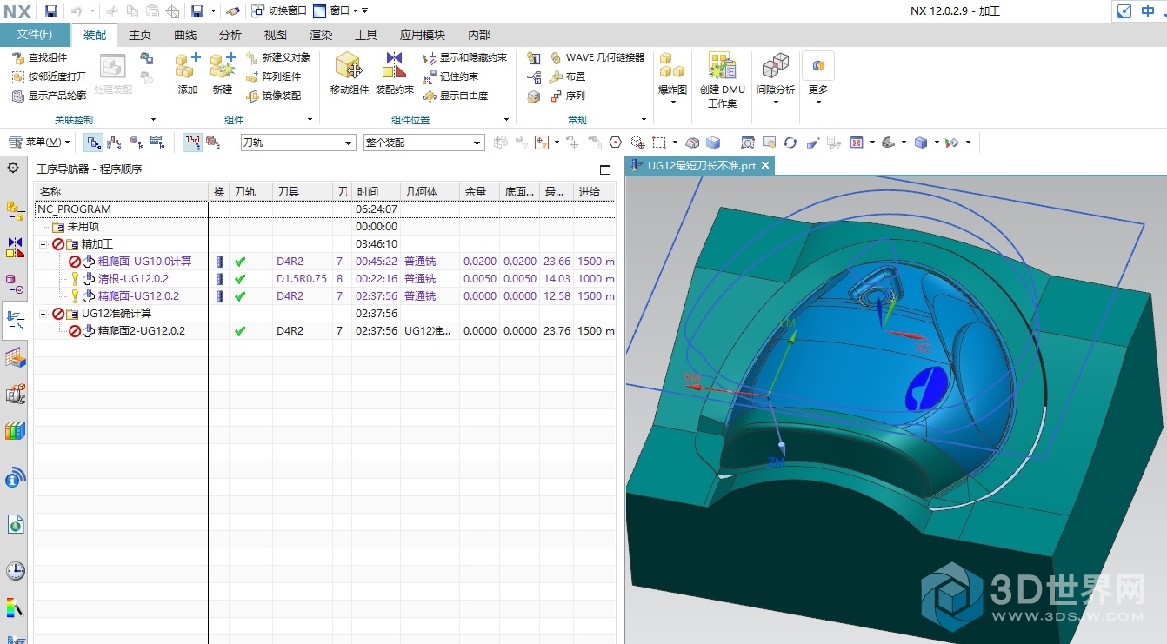Toggle 显示自由度 show degrees of freedom
1167x644 pixels.
(x=456, y=96)
